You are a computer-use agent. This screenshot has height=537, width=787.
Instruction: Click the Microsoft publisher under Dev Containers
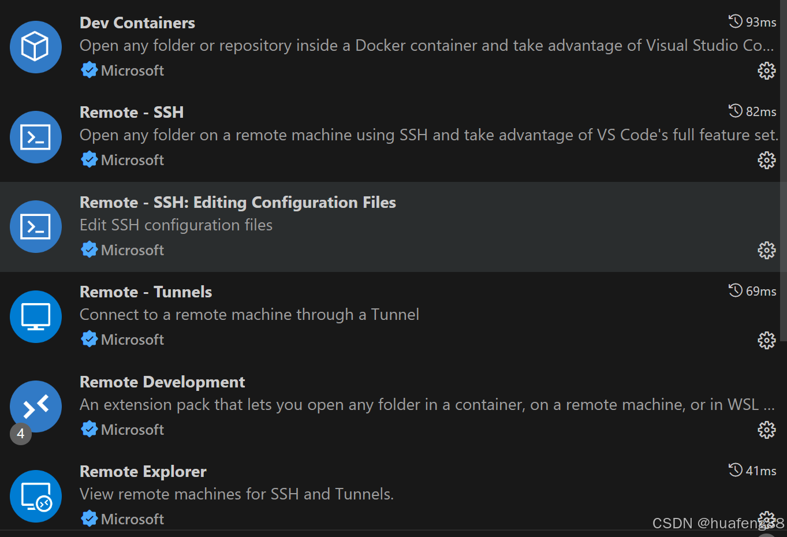click(132, 70)
